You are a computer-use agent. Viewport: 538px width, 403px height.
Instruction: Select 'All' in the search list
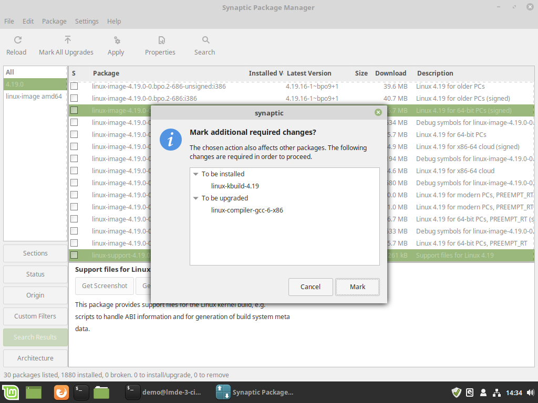[35, 72]
